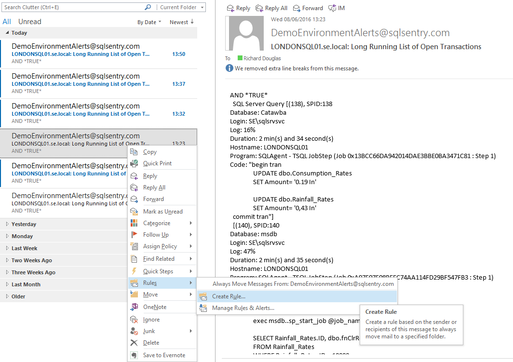Viewport: 513px width, 362px height.
Task: Click the Reply All icon in context menu
Action: (x=134, y=188)
